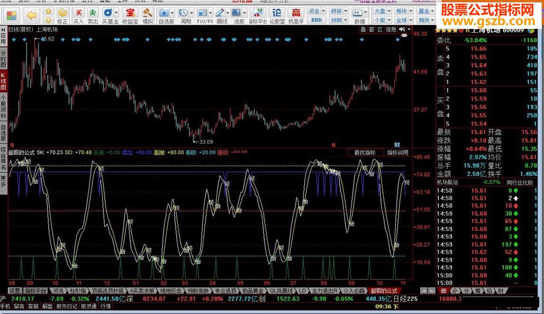Select the 应用 sidebar tab
544x314 pixels.
(3, 37)
